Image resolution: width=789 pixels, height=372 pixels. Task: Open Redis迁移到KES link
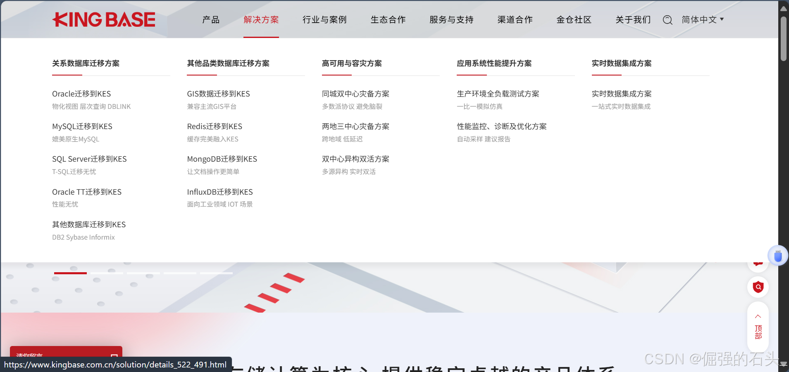(215, 126)
